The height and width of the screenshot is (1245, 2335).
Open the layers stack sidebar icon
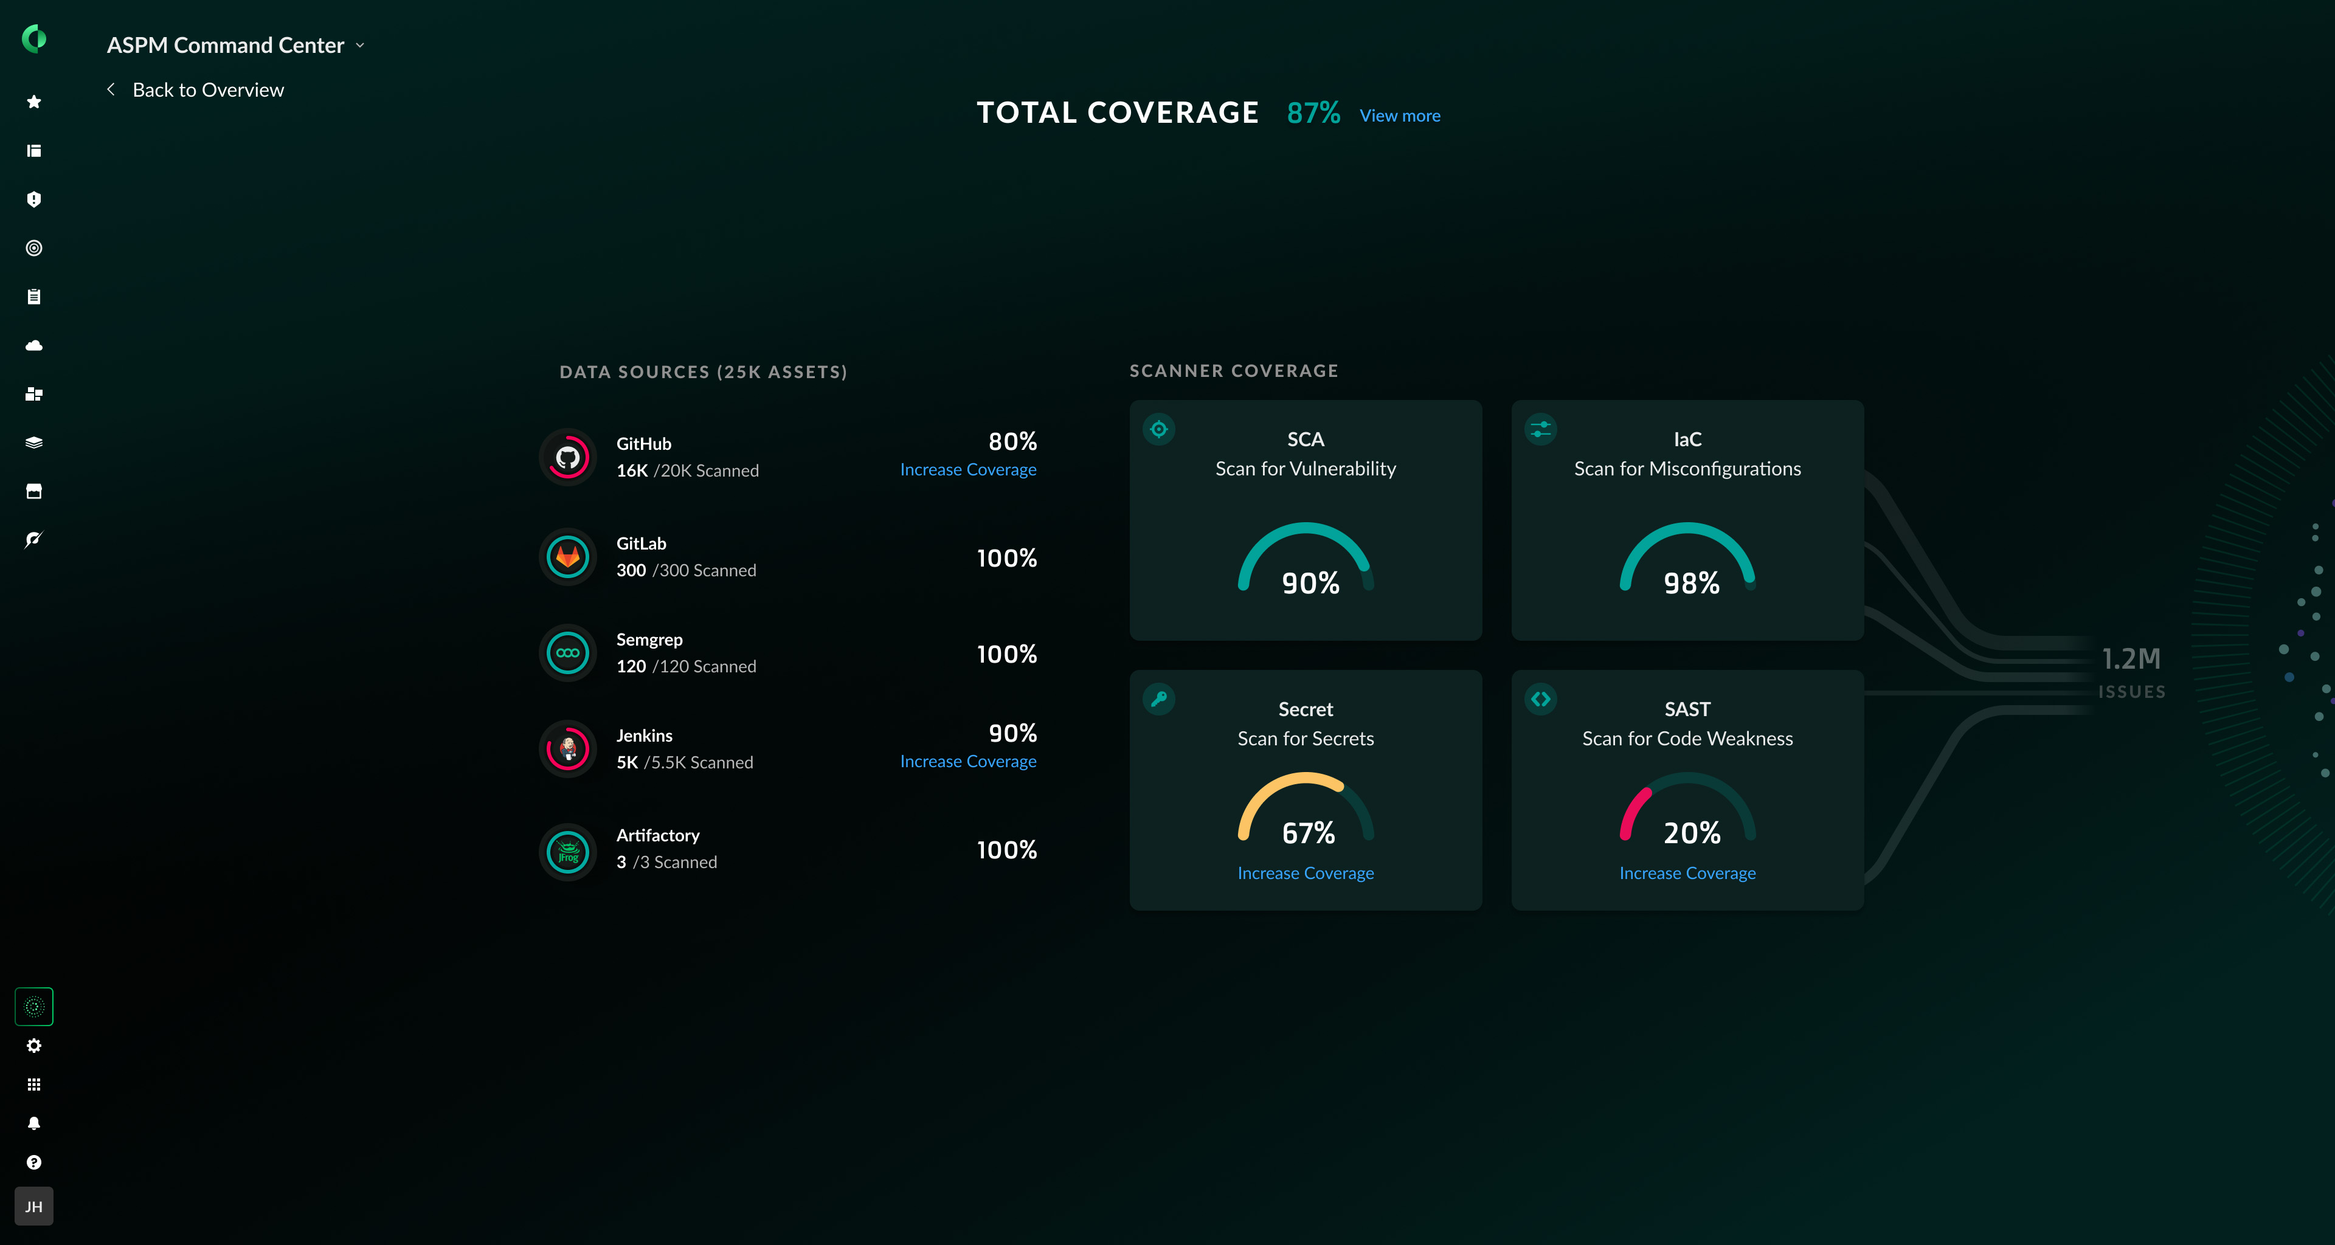(33, 442)
